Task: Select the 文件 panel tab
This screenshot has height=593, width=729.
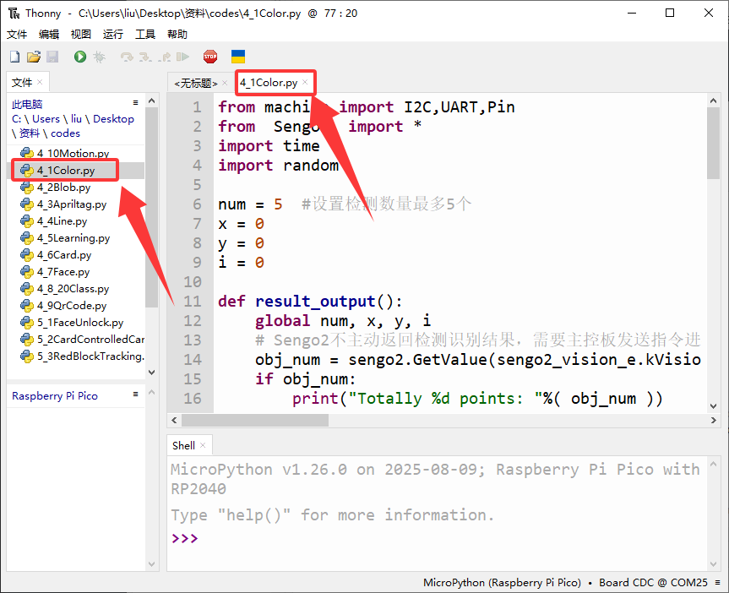Action: point(22,83)
